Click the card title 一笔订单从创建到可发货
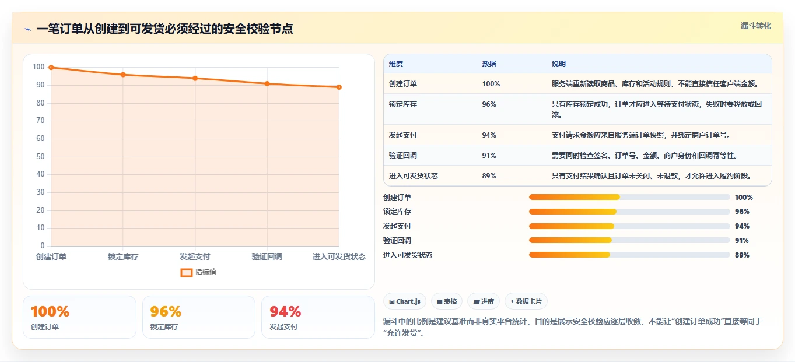 tap(164, 29)
